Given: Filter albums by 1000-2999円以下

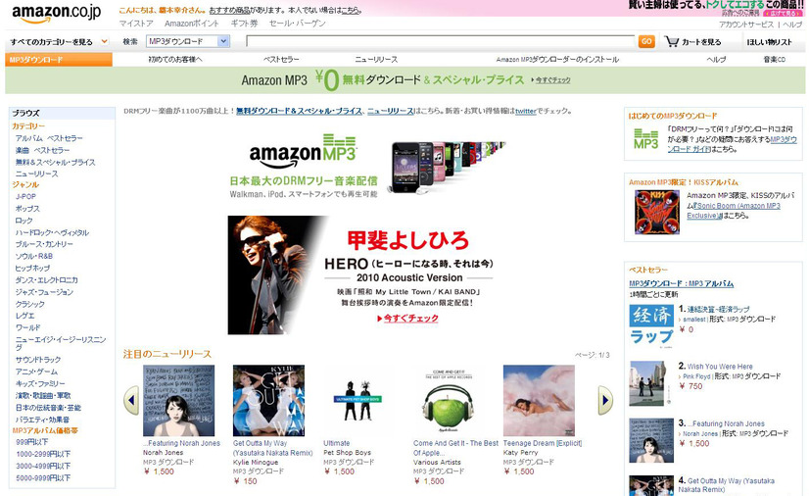Looking at the screenshot, I should click(x=43, y=454).
